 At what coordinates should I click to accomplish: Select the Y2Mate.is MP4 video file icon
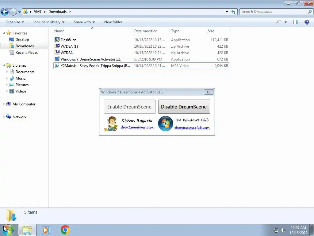coord(57,65)
